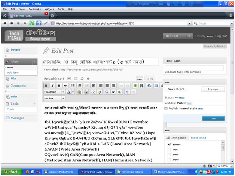The width and height of the screenshot is (235, 176).
Task: Check the third category checkbox
Action: pos(170,154)
